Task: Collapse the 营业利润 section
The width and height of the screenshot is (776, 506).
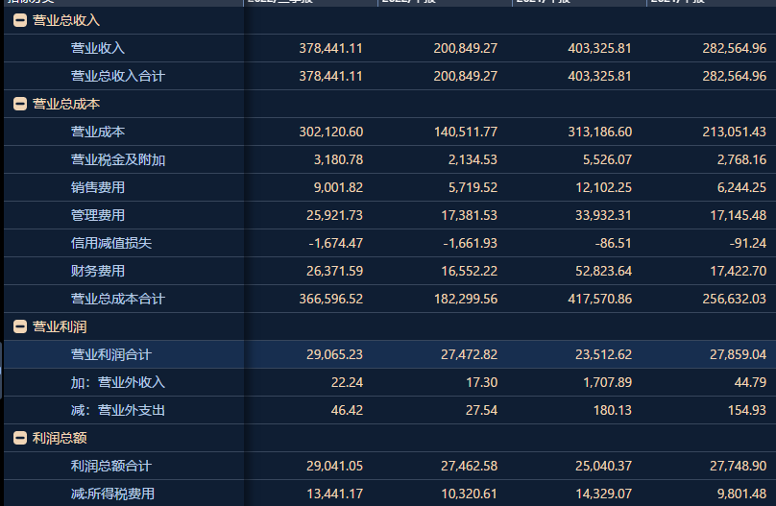Action: coord(20,326)
